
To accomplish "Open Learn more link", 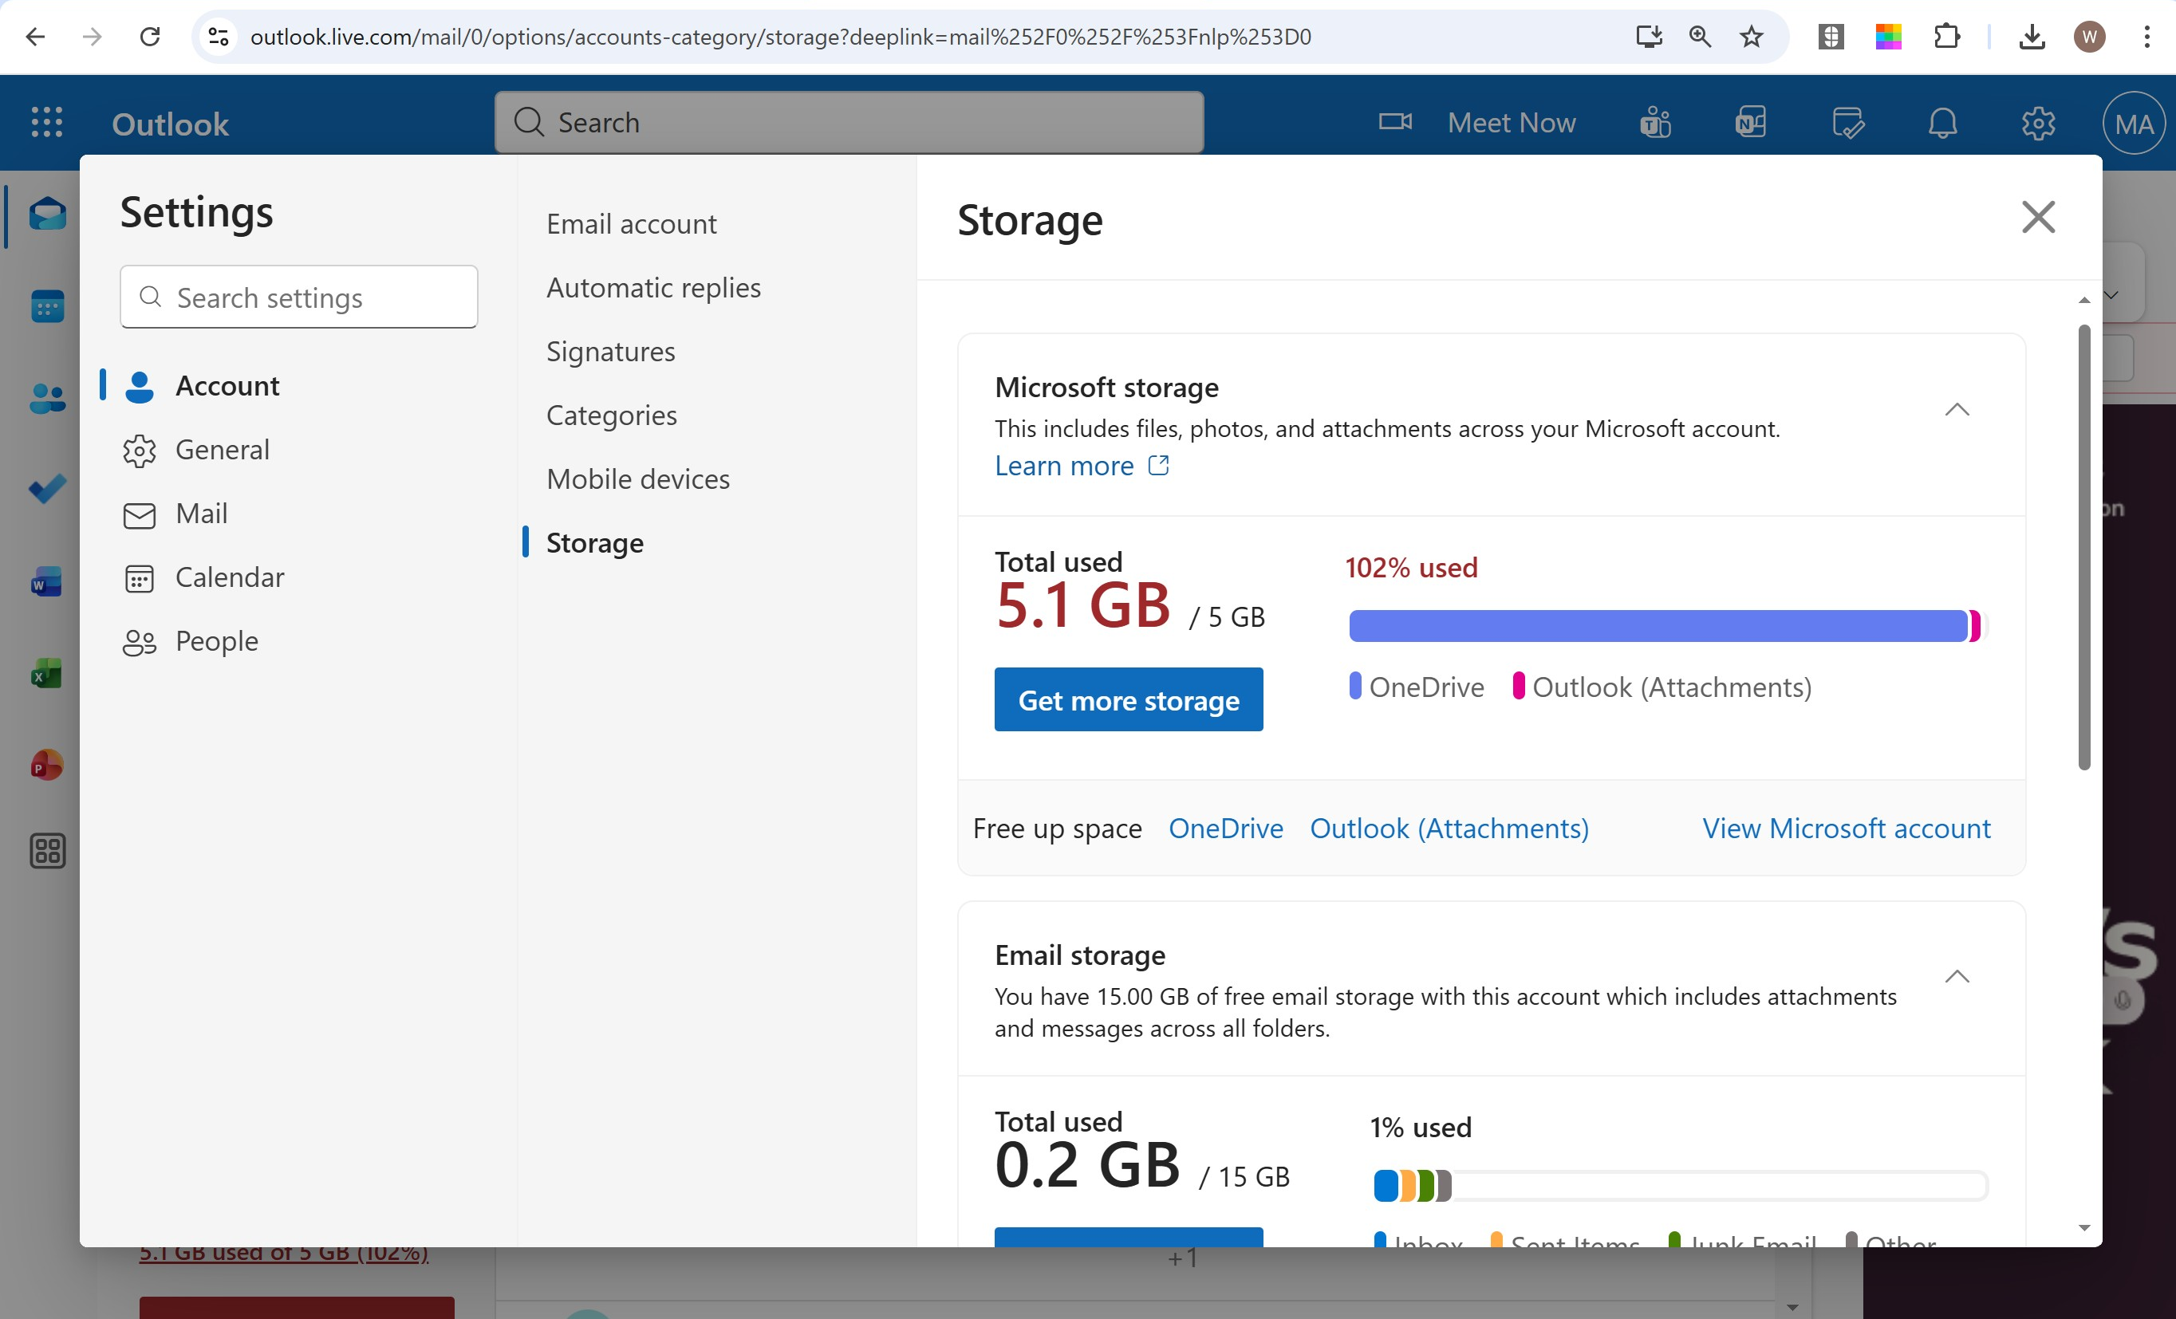I will tap(1082, 465).
